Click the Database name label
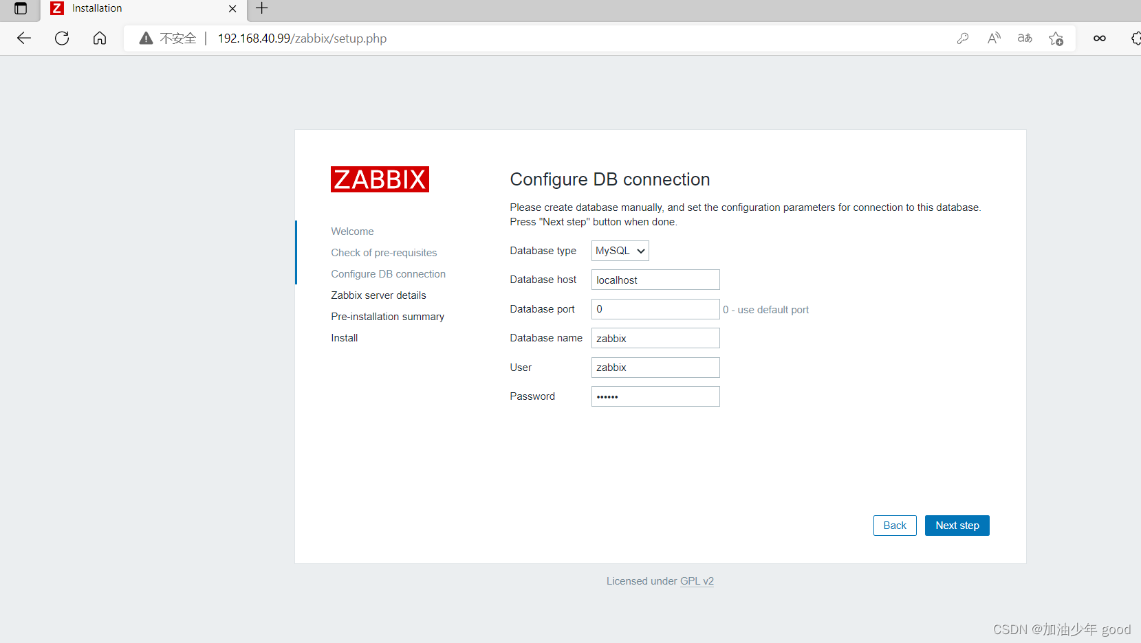This screenshot has height=643, width=1141. click(x=546, y=338)
